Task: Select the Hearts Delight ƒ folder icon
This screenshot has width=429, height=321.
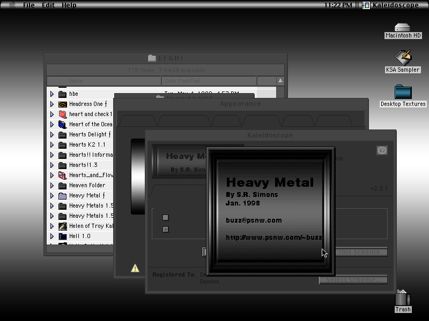Action: point(62,135)
